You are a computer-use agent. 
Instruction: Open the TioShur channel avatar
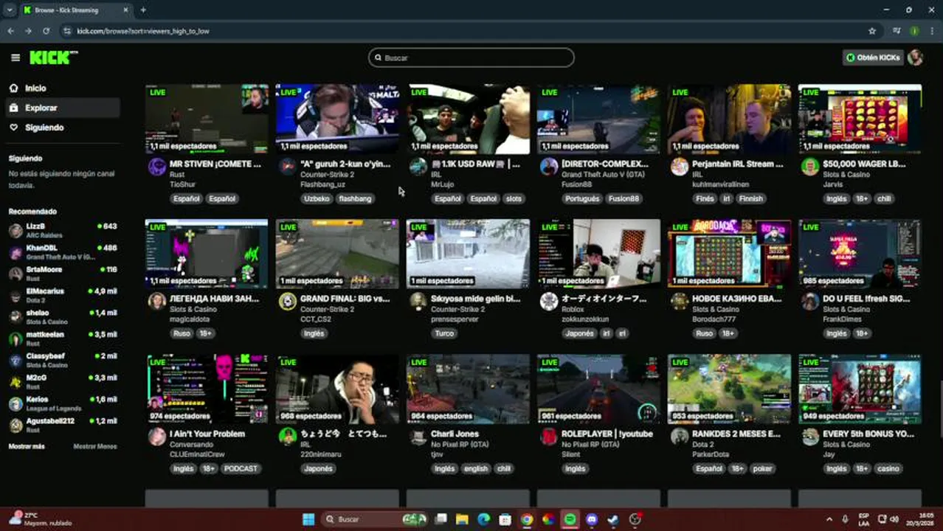pos(156,167)
